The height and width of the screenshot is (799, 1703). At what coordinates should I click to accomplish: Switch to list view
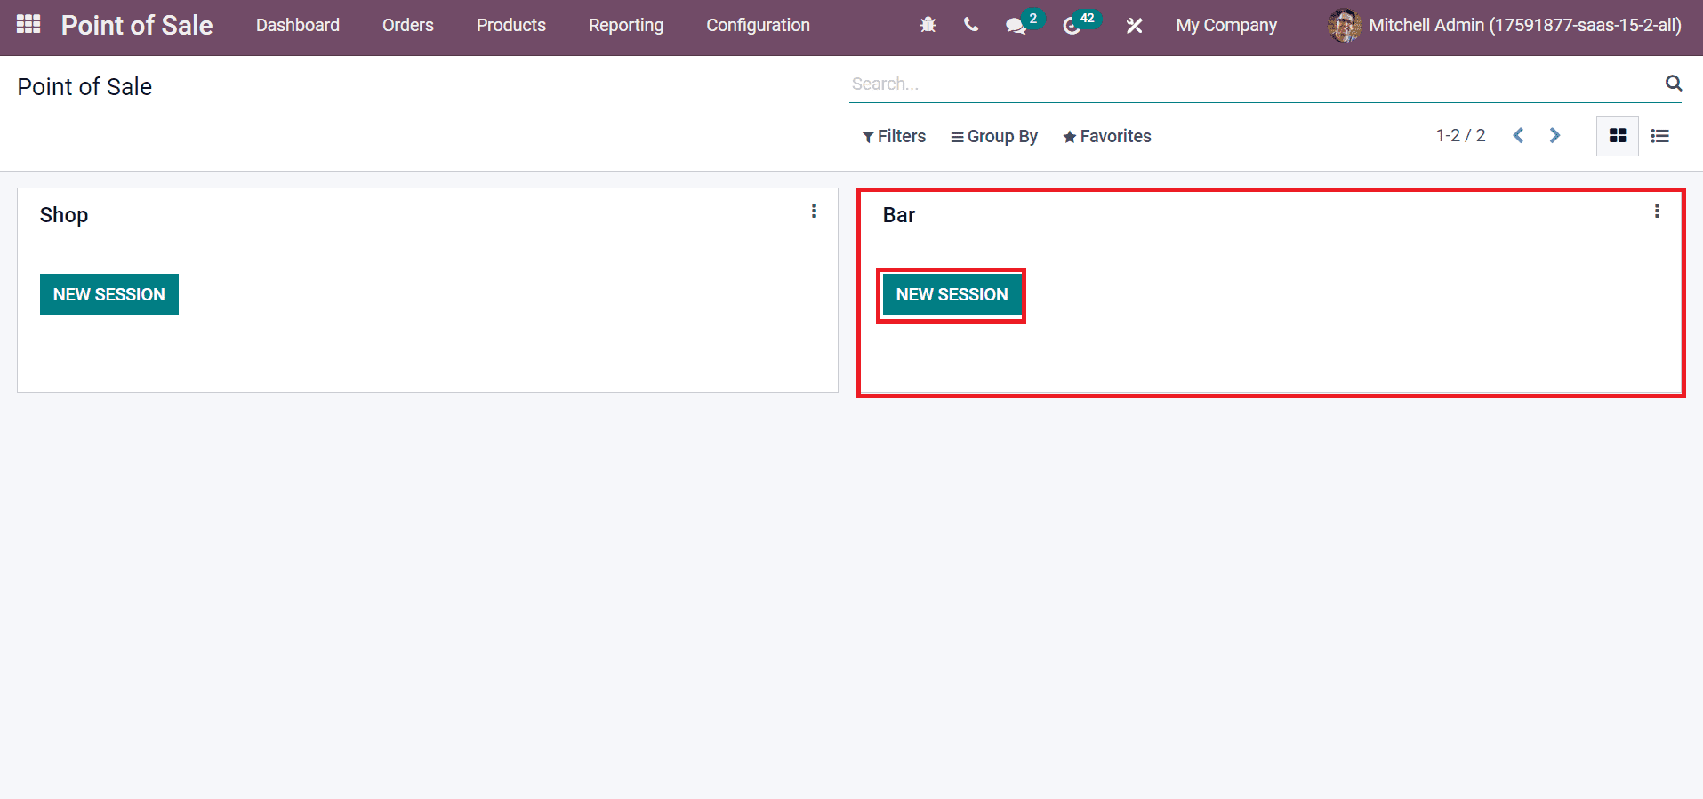pos(1659,136)
